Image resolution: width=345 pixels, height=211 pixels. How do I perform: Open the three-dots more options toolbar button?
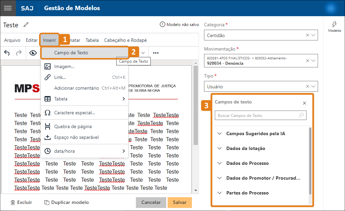click(x=155, y=53)
